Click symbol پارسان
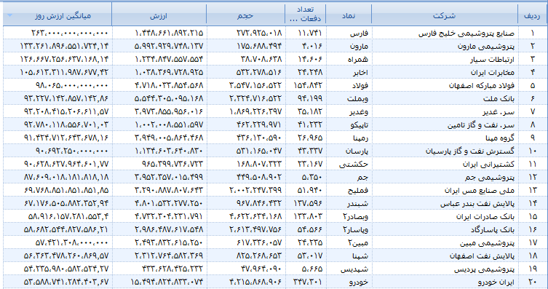This screenshot has height=289, width=548. coord(357,151)
